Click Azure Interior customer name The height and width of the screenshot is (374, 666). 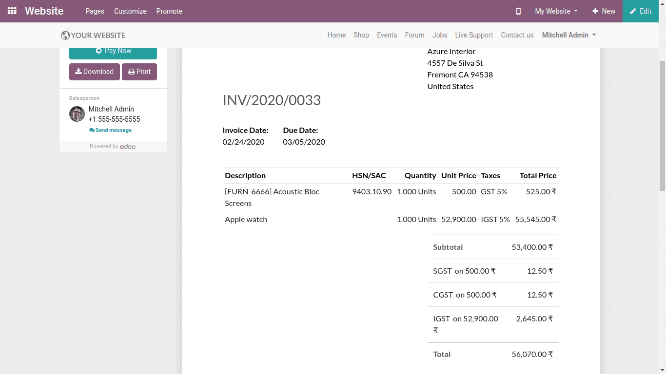tap(451, 51)
